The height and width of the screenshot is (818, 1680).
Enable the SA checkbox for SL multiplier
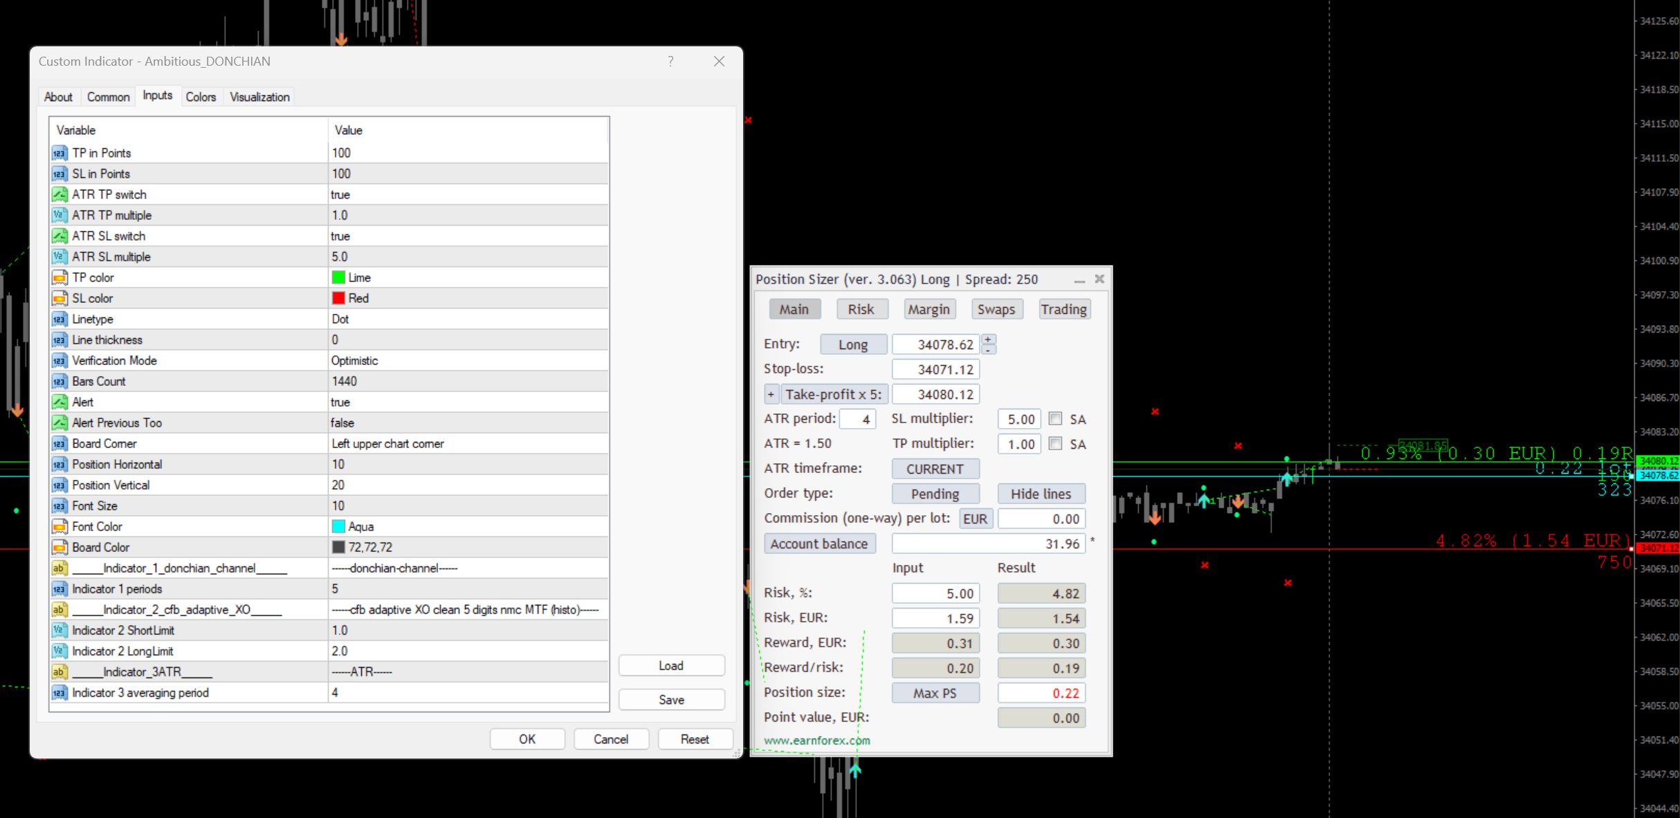click(x=1055, y=418)
